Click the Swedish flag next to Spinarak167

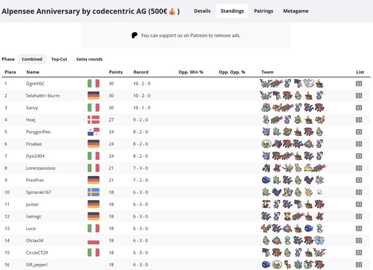[93, 192]
